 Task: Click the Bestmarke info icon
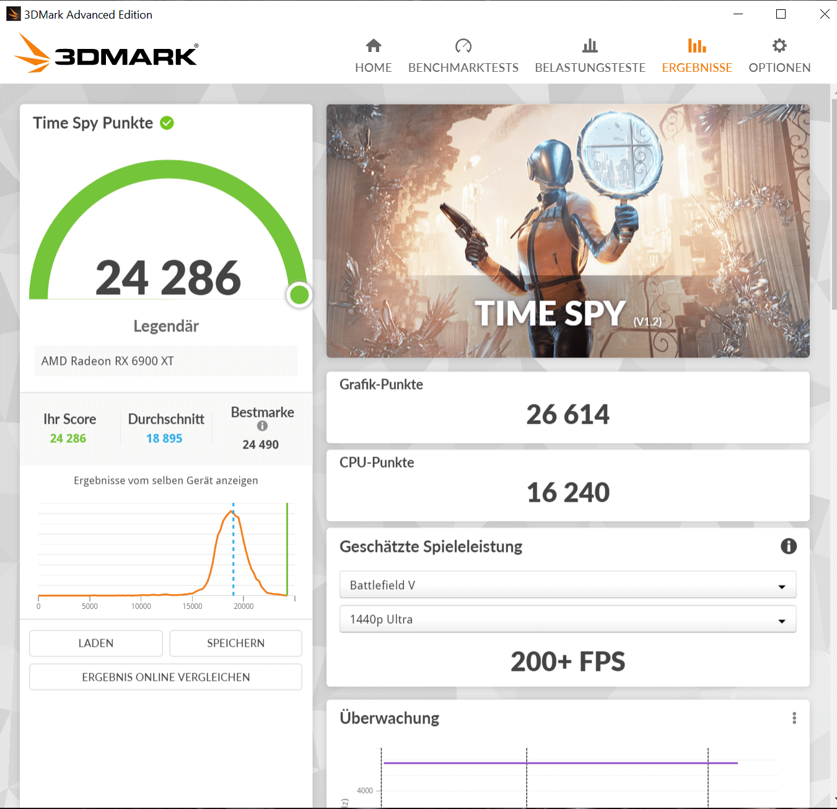[262, 426]
